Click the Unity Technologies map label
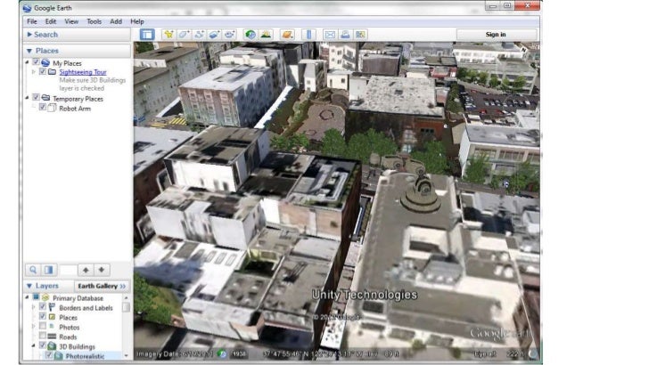Viewport: 649px width, 365px height. (365, 295)
